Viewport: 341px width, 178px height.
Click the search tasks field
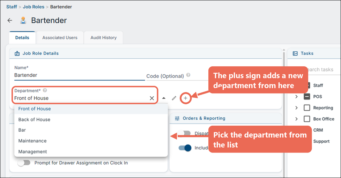click(x=320, y=69)
